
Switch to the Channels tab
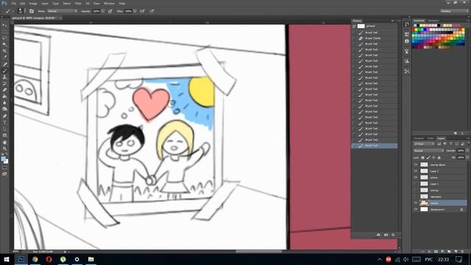pos(419,138)
